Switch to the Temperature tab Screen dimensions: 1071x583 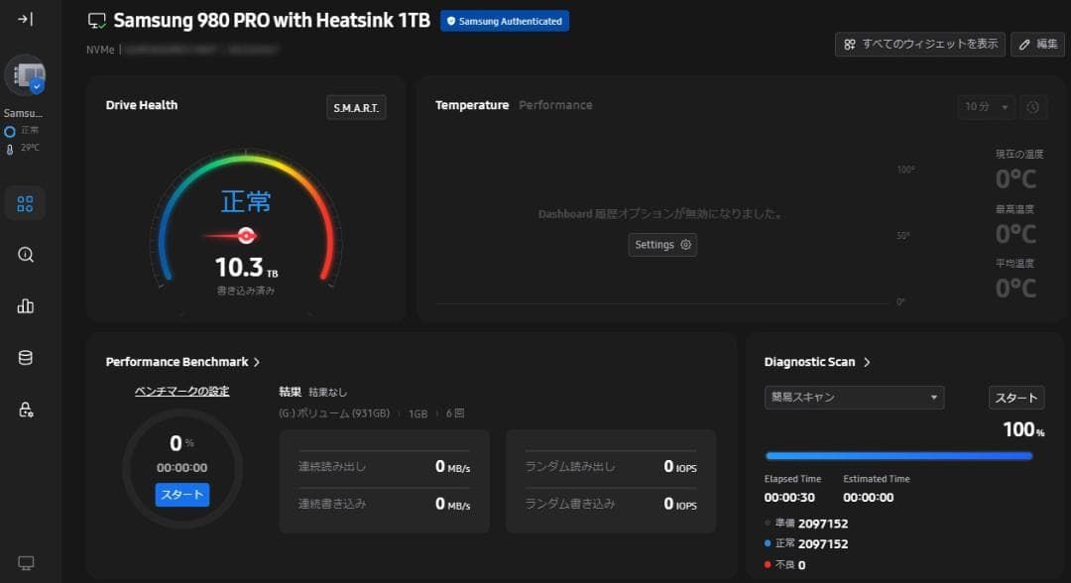coord(472,105)
